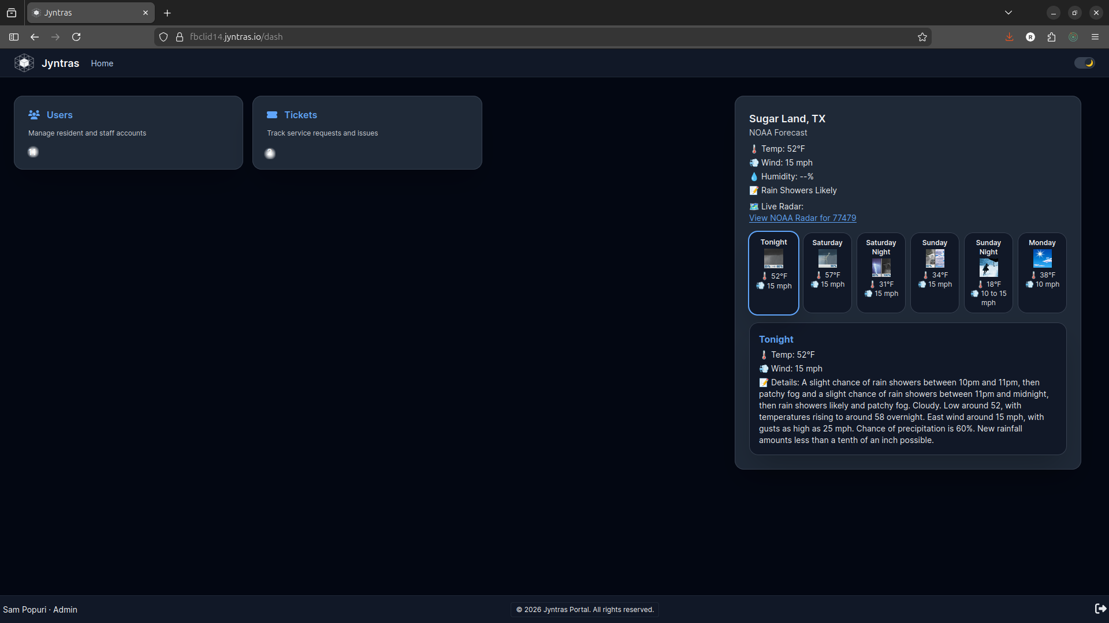Open the Firefox application menu
1109x623 pixels.
coord(1095,37)
